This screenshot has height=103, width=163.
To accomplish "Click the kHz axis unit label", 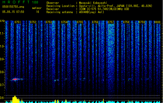I will [x=2, y=21].
